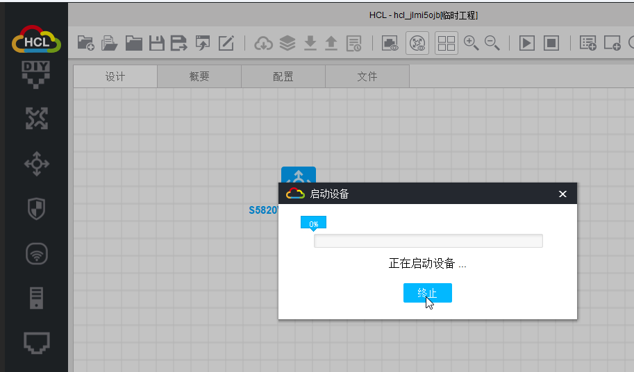The image size is (634, 372).
Task: Open the 配置 tab
Action: [283, 76]
